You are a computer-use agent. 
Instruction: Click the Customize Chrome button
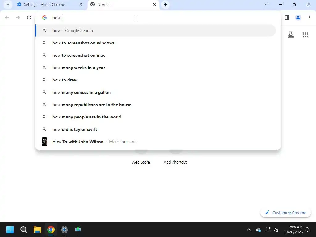coord(285,213)
